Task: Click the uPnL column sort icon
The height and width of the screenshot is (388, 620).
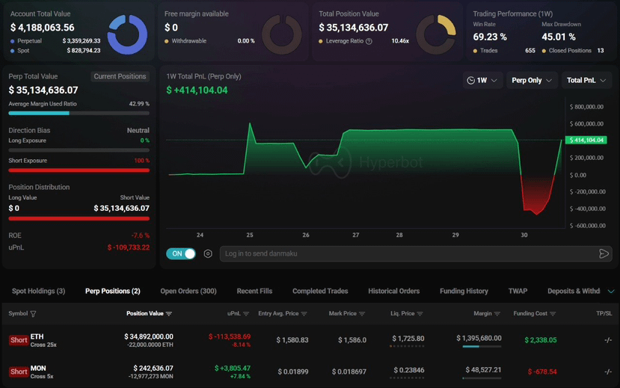Action: point(246,314)
